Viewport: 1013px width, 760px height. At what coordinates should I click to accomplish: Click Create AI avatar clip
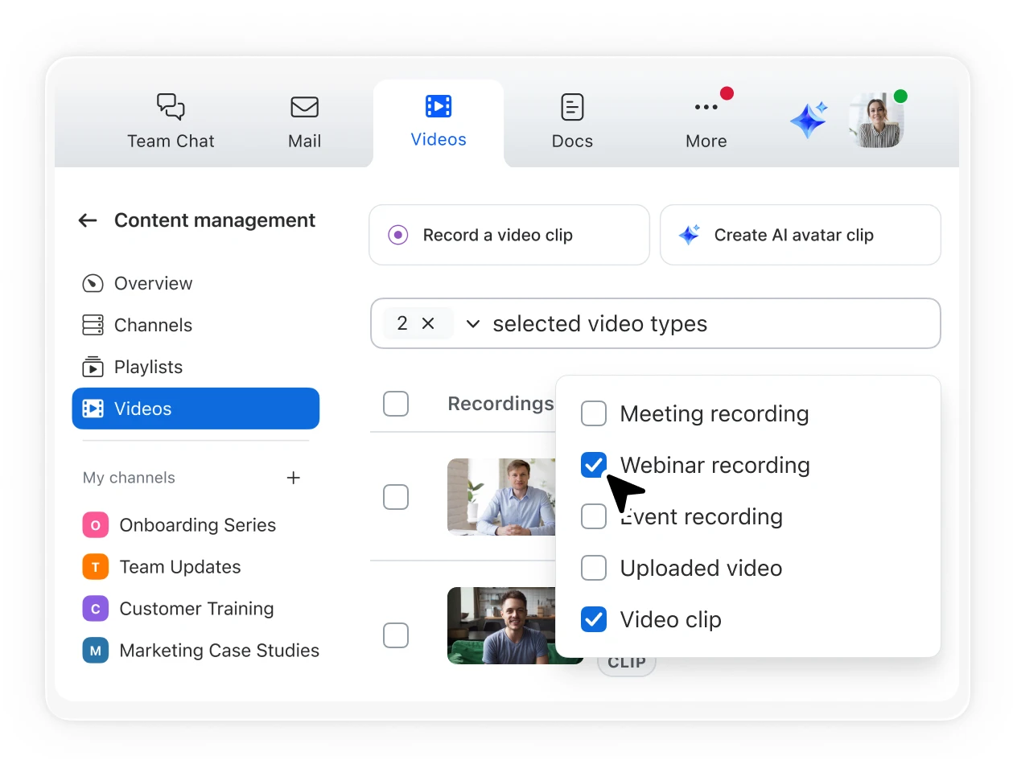click(800, 235)
